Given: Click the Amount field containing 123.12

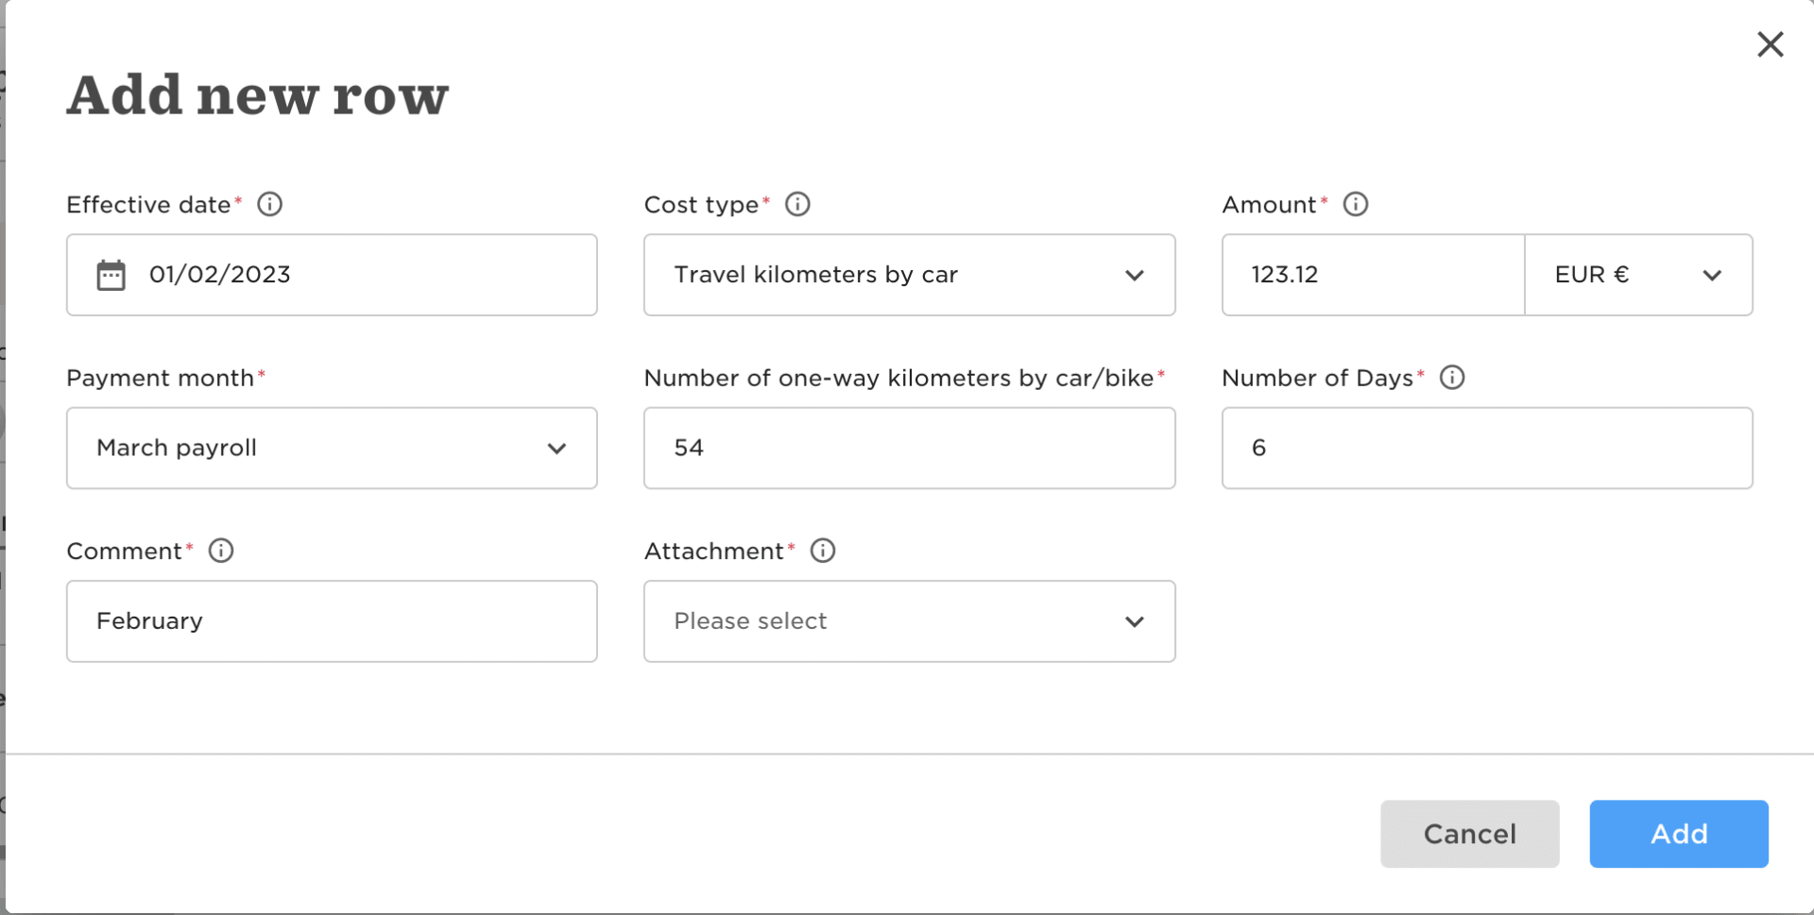Looking at the screenshot, I should tap(1373, 275).
